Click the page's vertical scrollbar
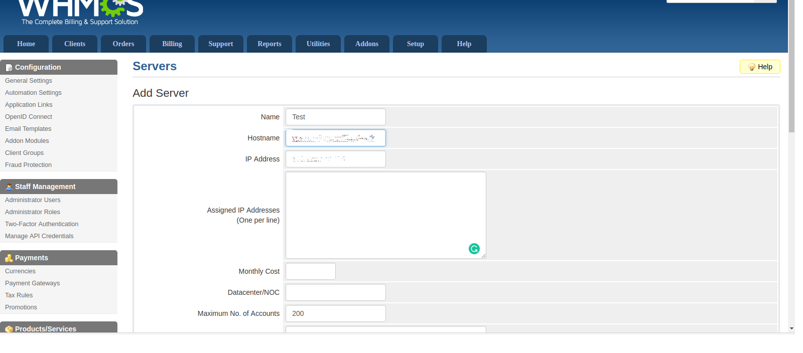Image resolution: width=803 pixels, height=353 pixels. click(791, 165)
